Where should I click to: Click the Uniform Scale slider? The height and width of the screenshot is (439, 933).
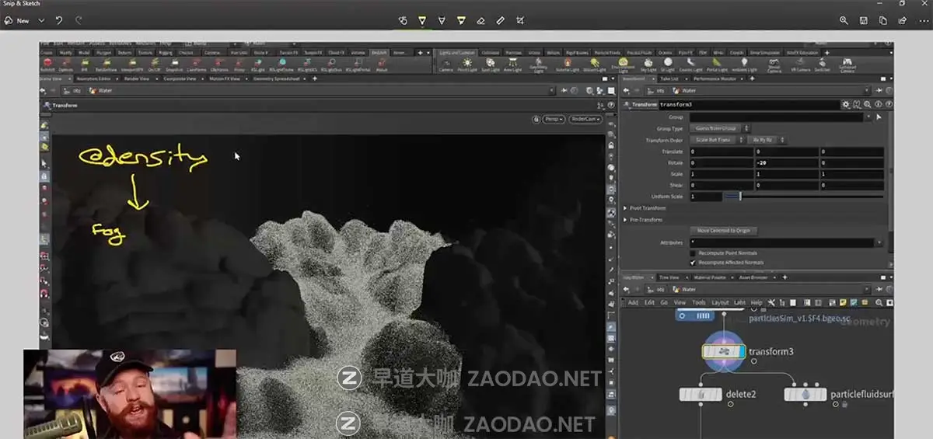coord(804,197)
